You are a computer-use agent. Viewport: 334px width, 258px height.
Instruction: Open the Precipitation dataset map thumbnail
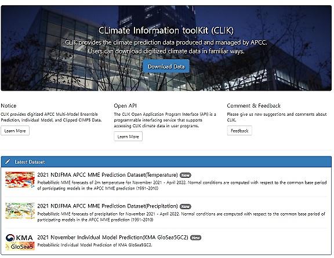click(20, 211)
